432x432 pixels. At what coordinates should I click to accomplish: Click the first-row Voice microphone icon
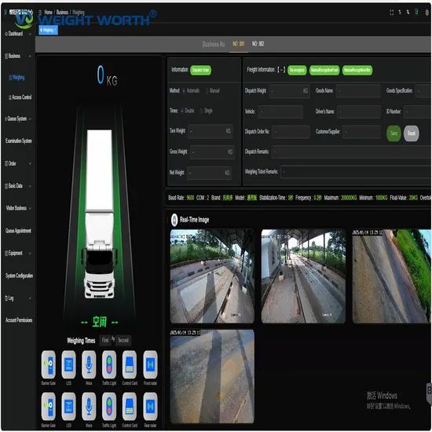click(89, 364)
